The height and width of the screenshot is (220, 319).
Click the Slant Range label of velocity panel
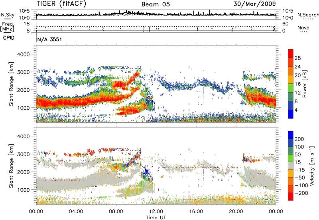pyautogui.click(x=11, y=166)
